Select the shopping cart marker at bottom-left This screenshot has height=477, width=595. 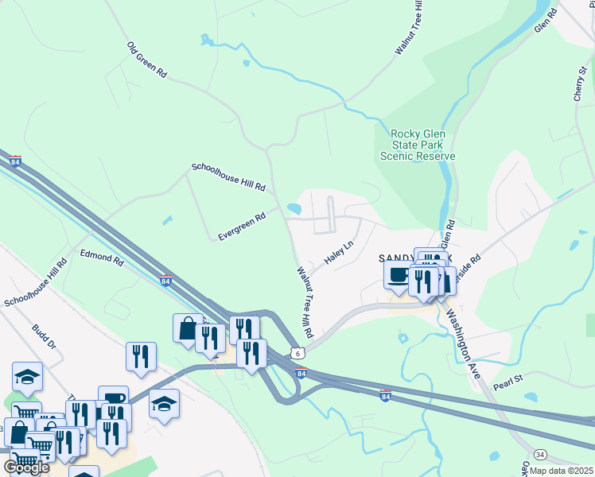(x=25, y=461)
